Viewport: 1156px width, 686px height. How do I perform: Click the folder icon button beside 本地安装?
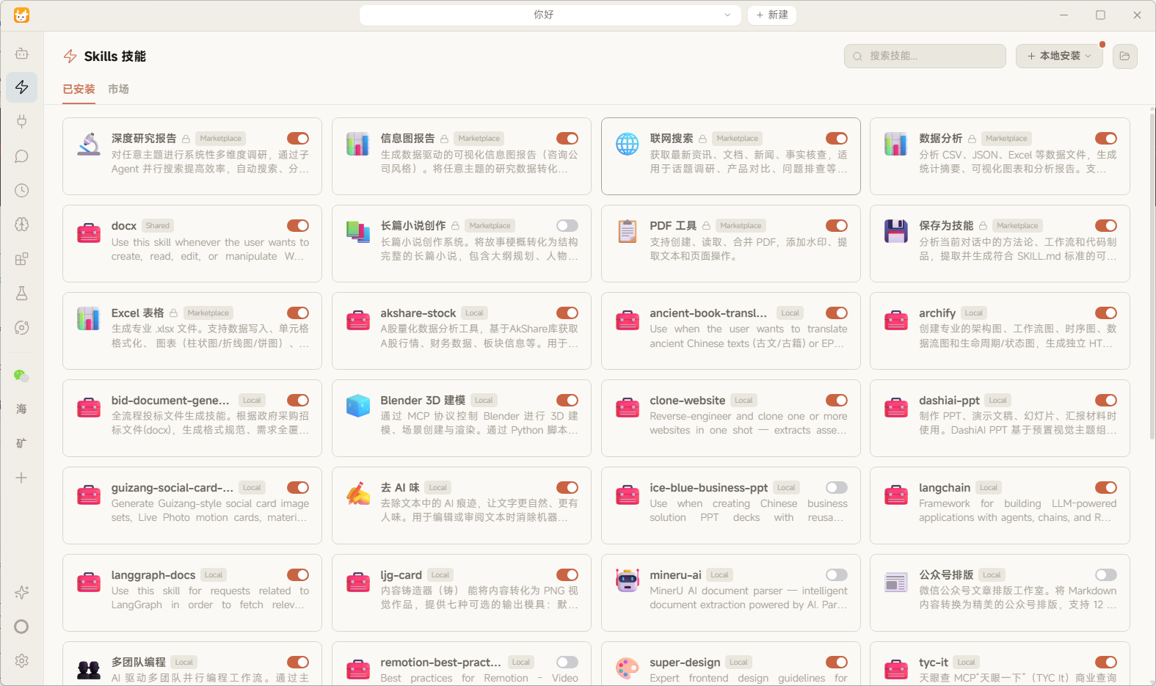click(x=1124, y=56)
